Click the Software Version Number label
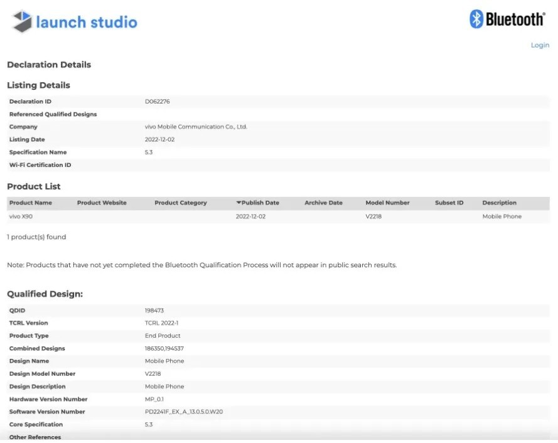Viewport: 558px width, 443px height. (47, 412)
